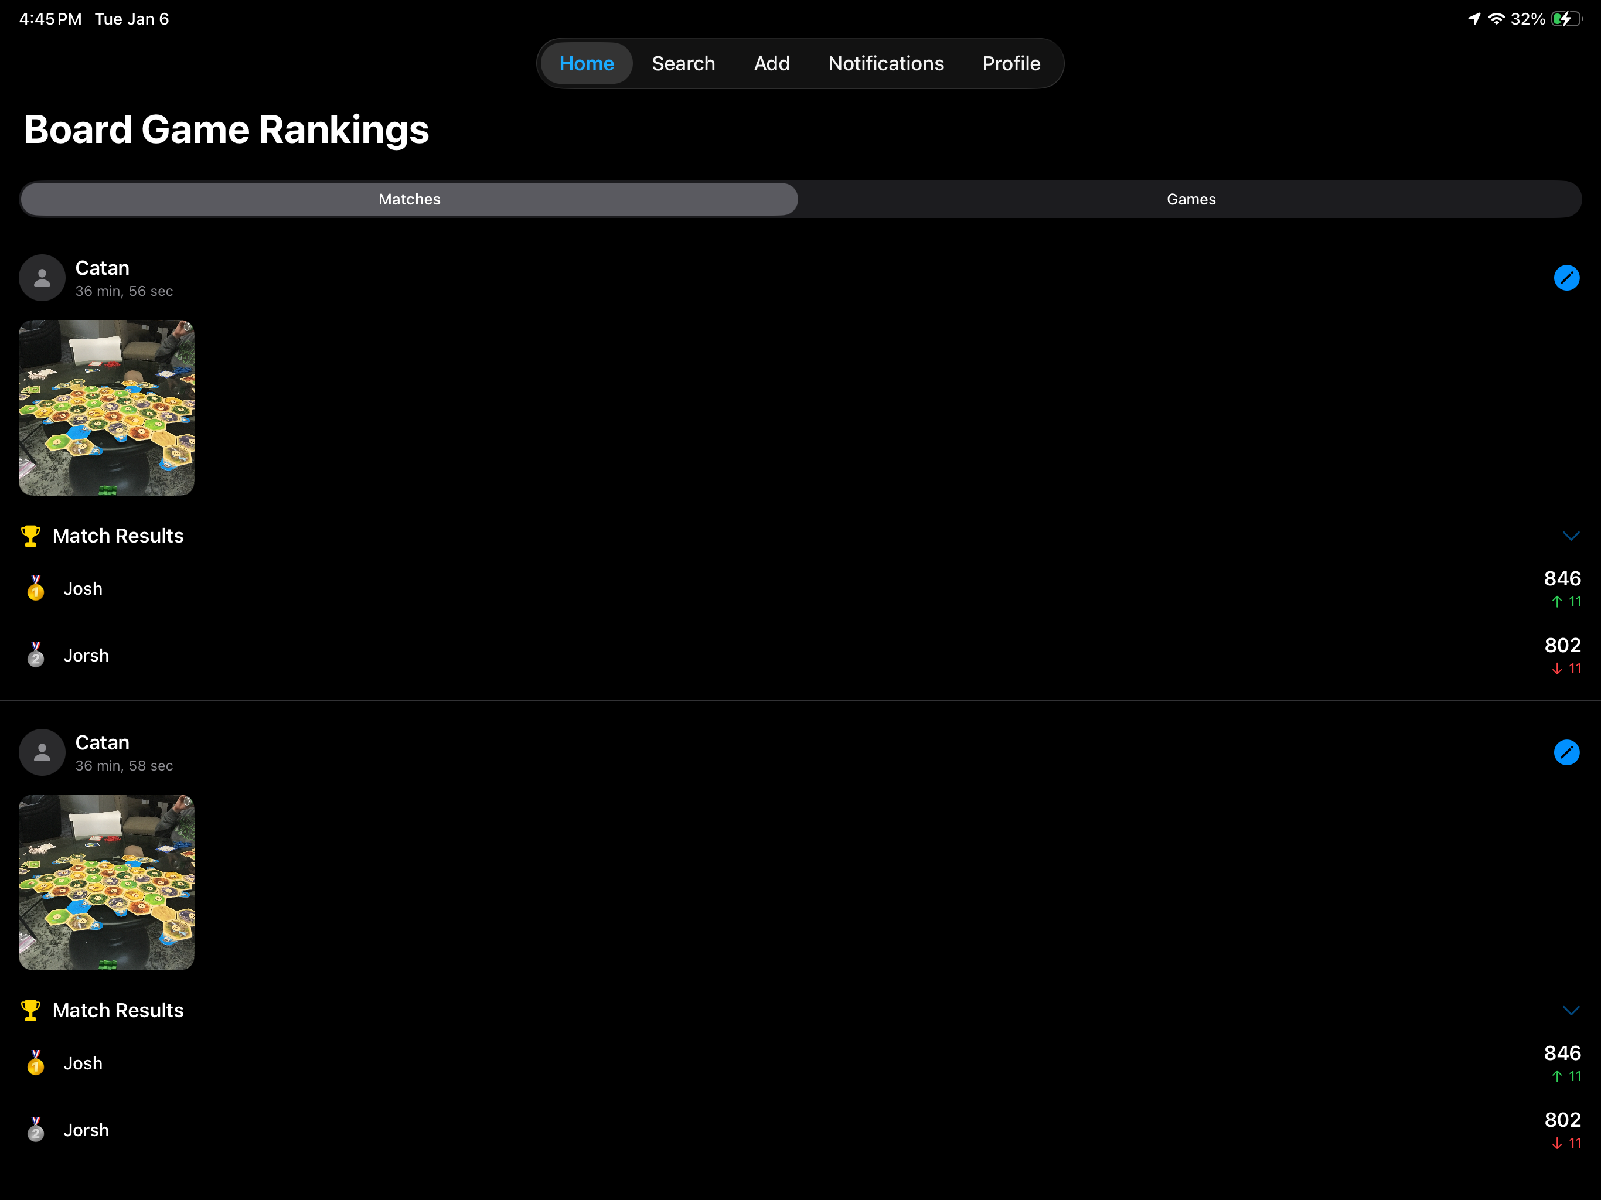Tap '36 min, 56 sec' duration text
The image size is (1601, 1200).
click(124, 291)
